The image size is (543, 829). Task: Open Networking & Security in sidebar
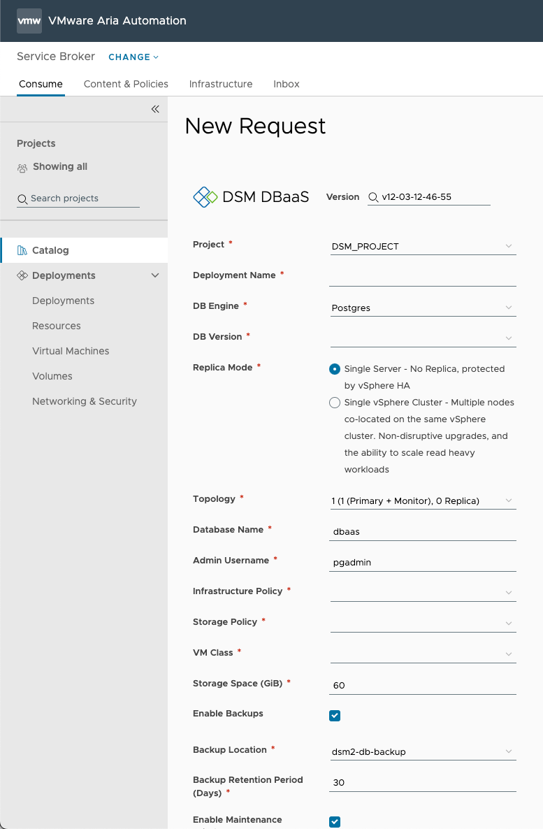click(x=84, y=401)
